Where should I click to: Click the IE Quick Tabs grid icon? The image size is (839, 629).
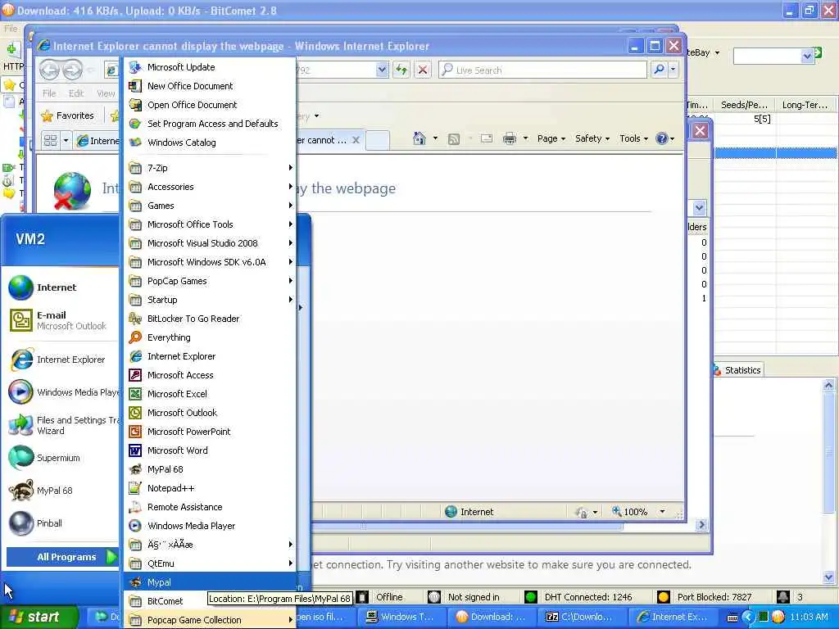click(50, 141)
